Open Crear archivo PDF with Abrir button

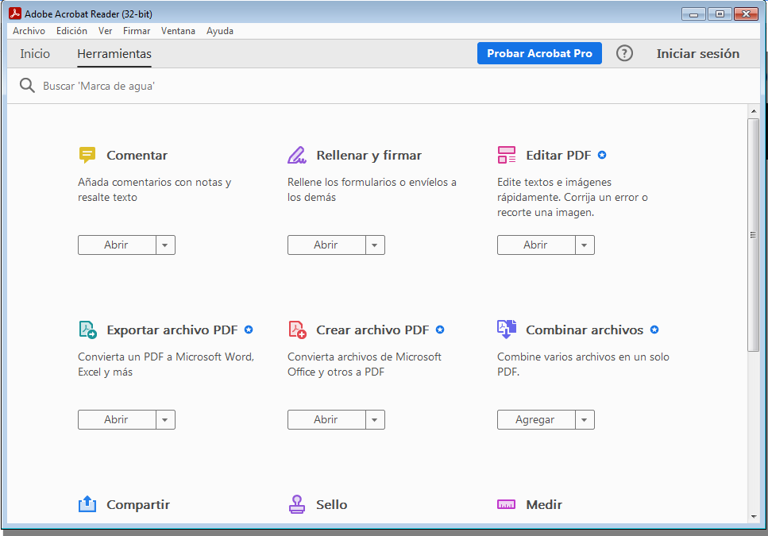(326, 419)
